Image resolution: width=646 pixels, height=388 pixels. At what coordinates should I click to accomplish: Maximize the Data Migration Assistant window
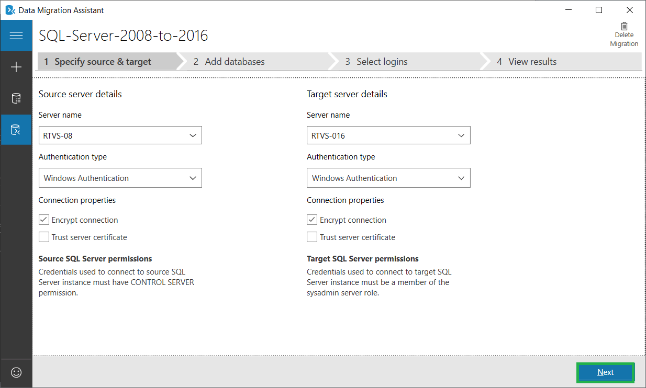pos(599,10)
